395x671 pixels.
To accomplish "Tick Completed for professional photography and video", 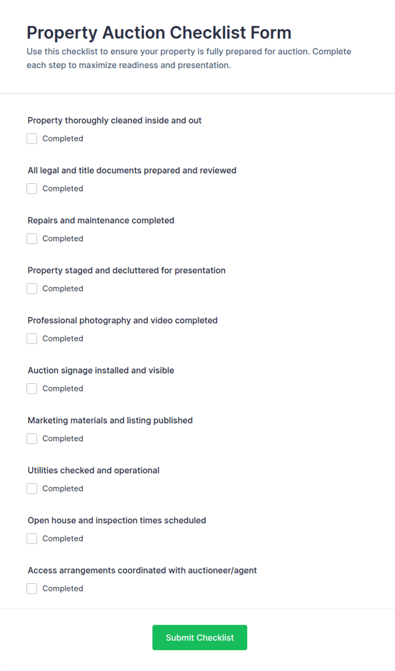I will point(32,339).
